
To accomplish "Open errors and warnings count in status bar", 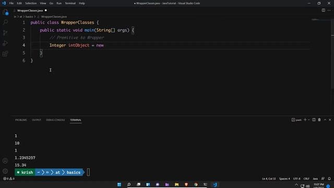I will [9, 179].
